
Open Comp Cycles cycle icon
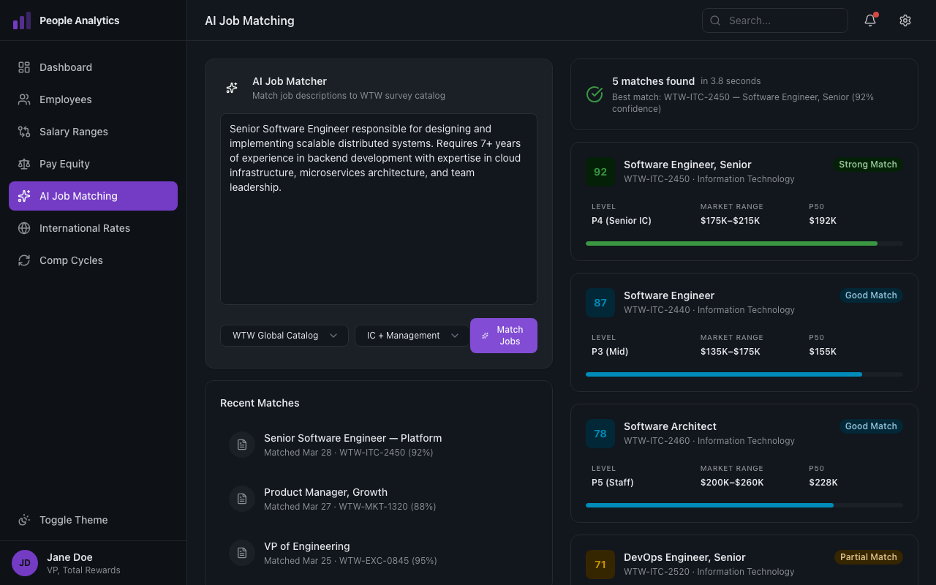pos(24,260)
